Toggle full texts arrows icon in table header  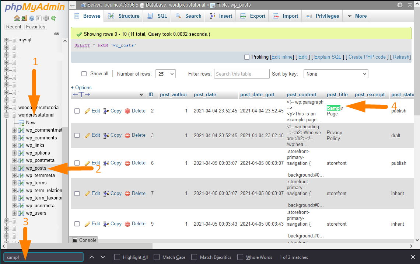81,95
